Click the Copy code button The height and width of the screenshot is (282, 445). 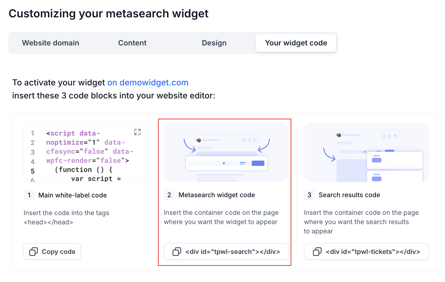pos(52,252)
